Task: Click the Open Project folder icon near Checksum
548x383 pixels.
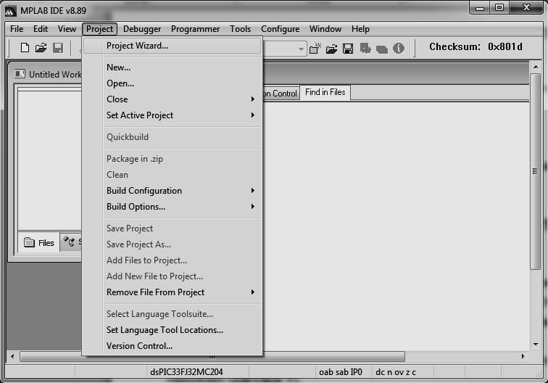Action: (331, 49)
